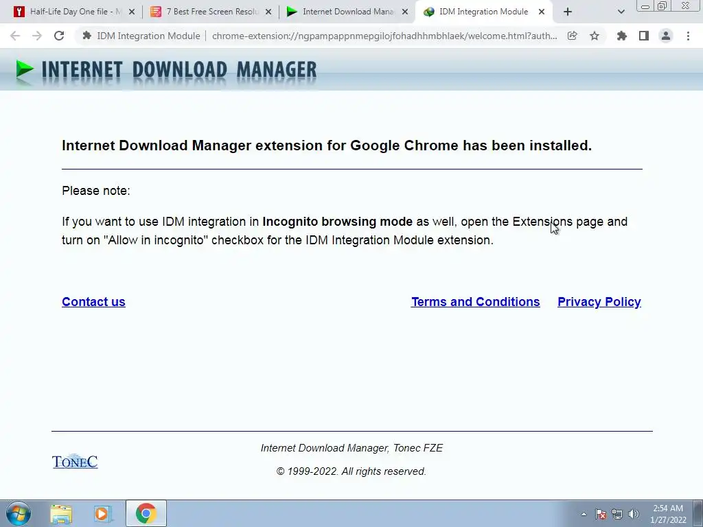The height and width of the screenshot is (527, 703).
Task: Close the Half-Life Day One file tab
Action: pos(132,12)
